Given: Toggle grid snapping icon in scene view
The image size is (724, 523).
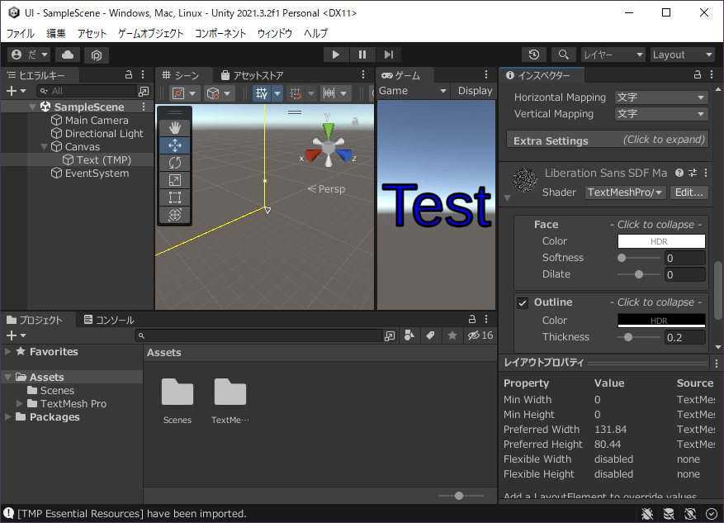Looking at the screenshot, I should point(296,93).
